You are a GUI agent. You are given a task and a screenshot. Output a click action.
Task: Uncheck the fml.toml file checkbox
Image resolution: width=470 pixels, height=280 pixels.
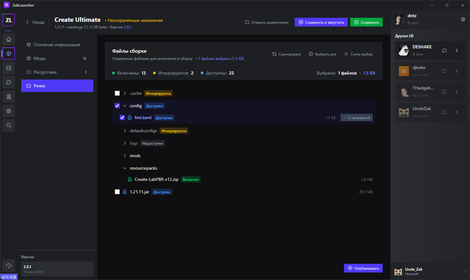(x=122, y=118)
